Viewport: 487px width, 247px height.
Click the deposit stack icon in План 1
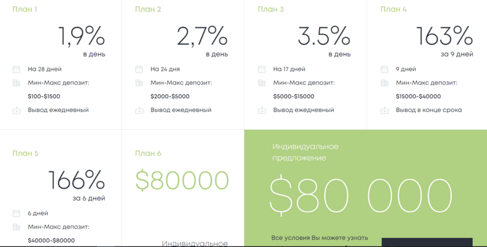[16, 83]
